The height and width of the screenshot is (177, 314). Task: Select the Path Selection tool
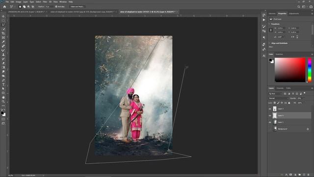click(x=3, y=88)
